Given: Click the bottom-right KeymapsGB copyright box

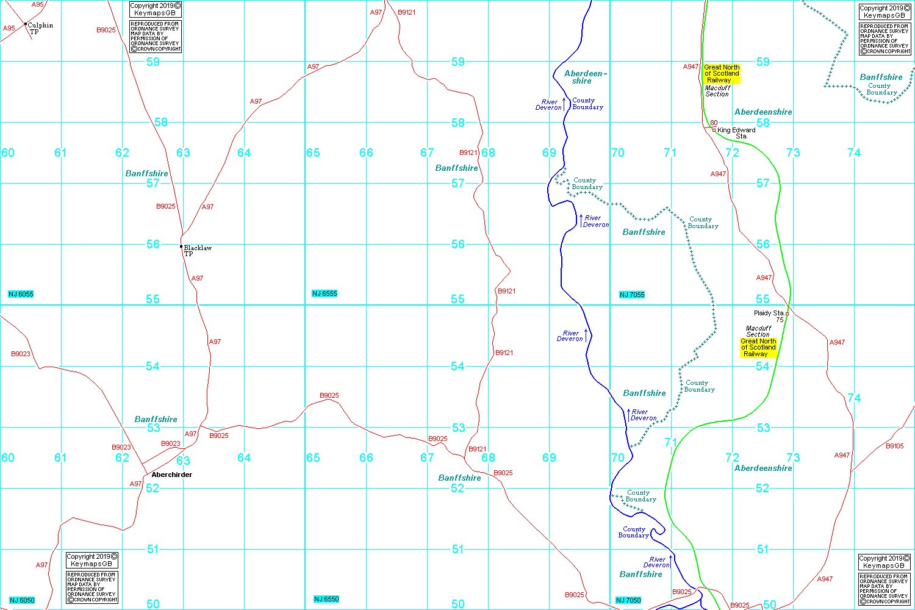Looking at the screenshot, I should (x=884, y=562).
